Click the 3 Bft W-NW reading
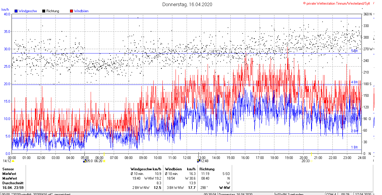Viewport: 382px width, 195px height. click(x=175, y=188)
